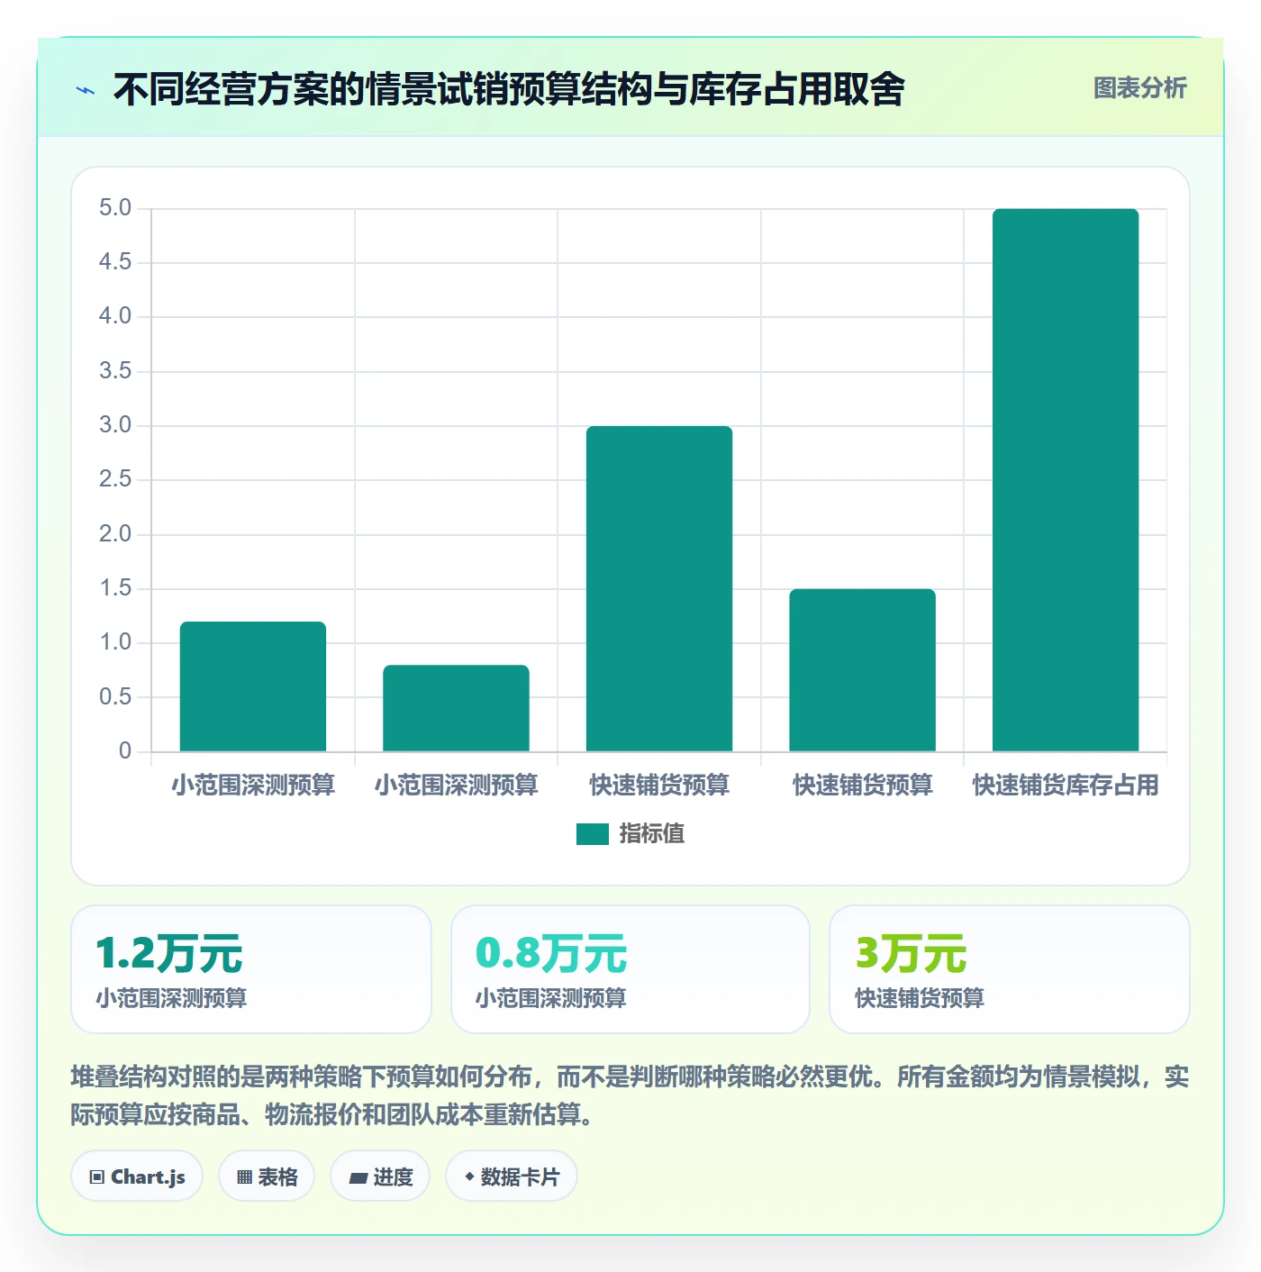Click the Chart.js chip square icon
The image size is (1261, 1272).
click(97, 1177)
